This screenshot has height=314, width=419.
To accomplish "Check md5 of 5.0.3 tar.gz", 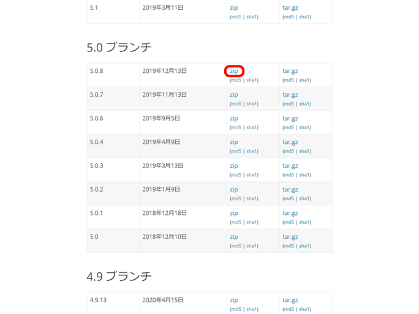I will (x=289, y=175).
